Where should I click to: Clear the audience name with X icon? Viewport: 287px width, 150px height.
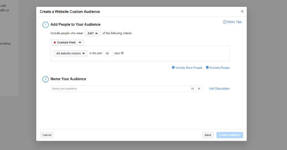(199, 89)
